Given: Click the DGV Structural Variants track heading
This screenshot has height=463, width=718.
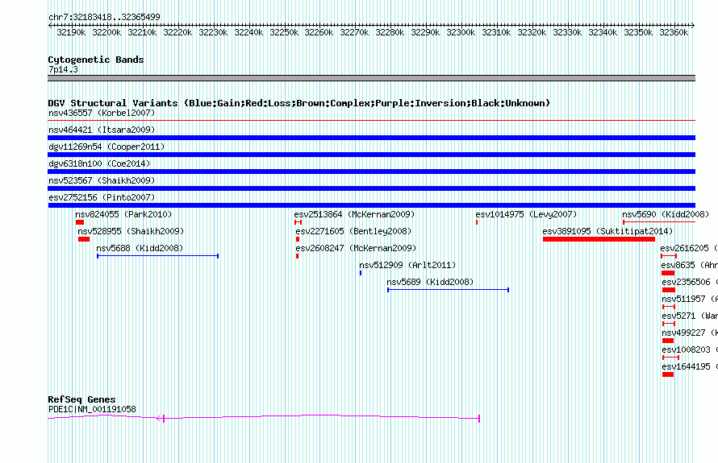Looking at the screenshot, I should 298,103.
